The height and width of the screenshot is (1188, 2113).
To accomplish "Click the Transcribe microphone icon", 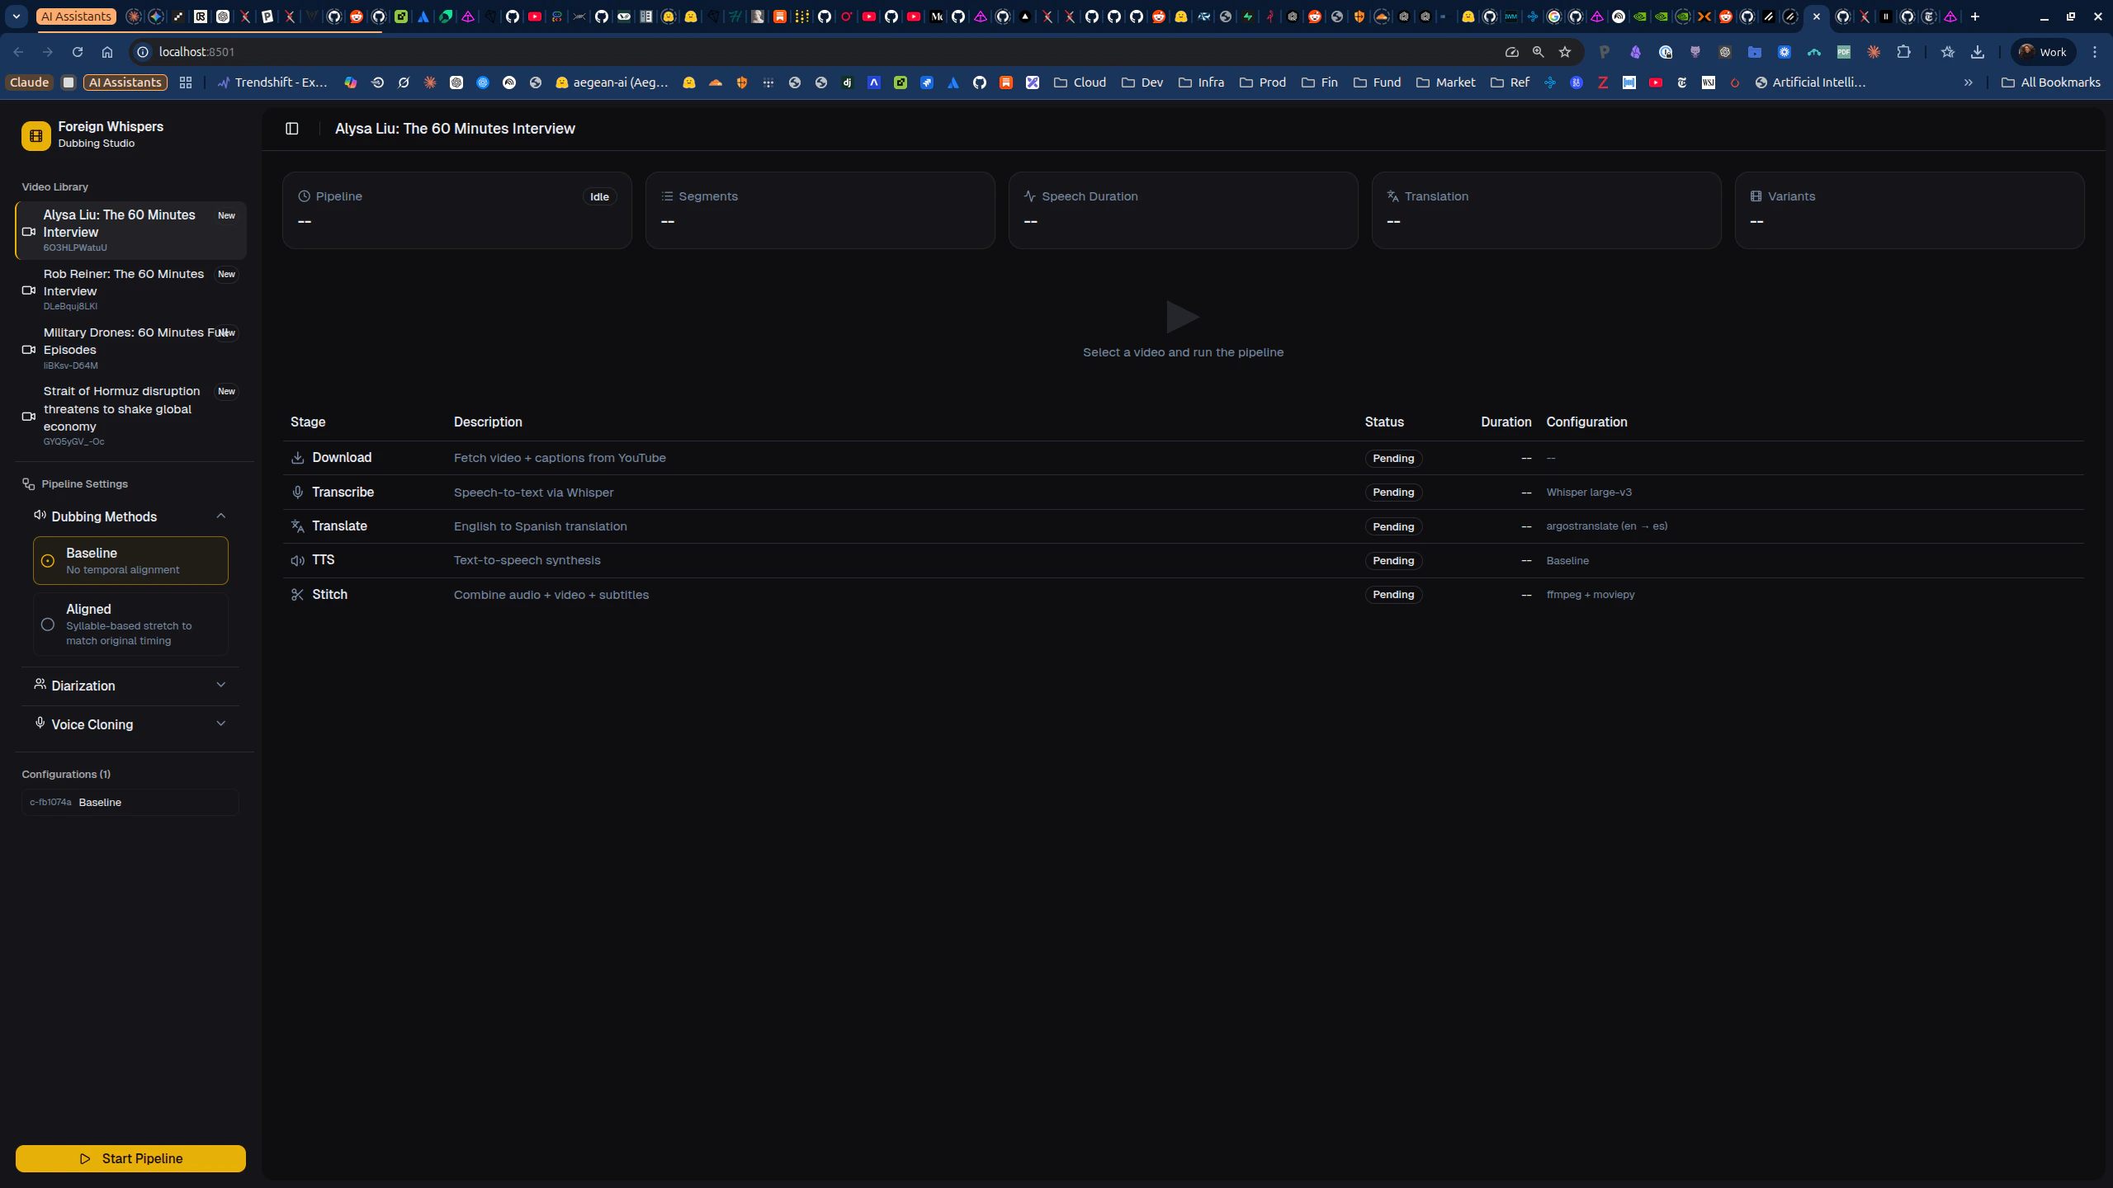I will pyautogui.click(x=298, y=493).
